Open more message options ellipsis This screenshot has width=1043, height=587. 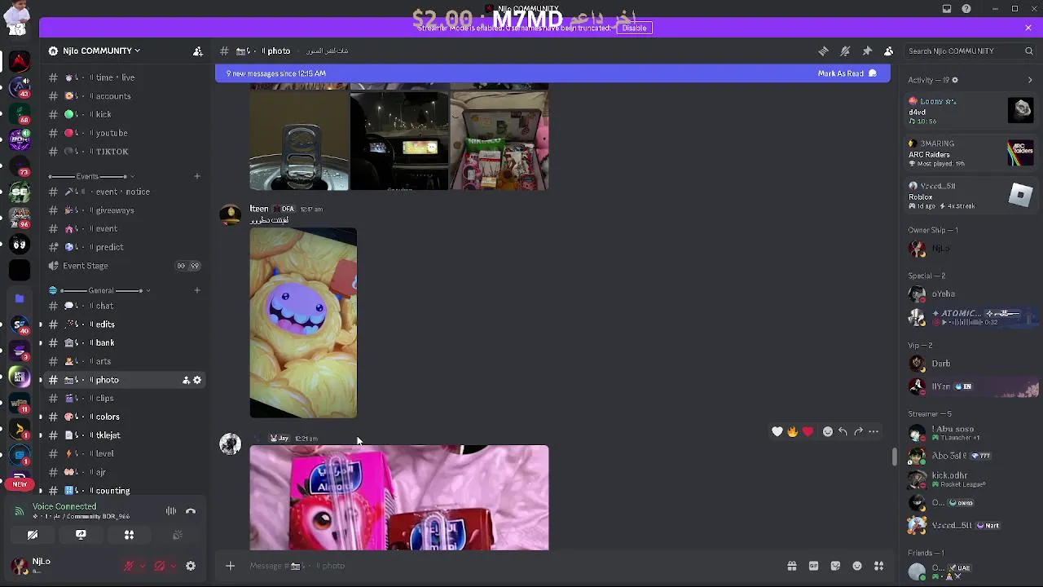tap(874, 431)
